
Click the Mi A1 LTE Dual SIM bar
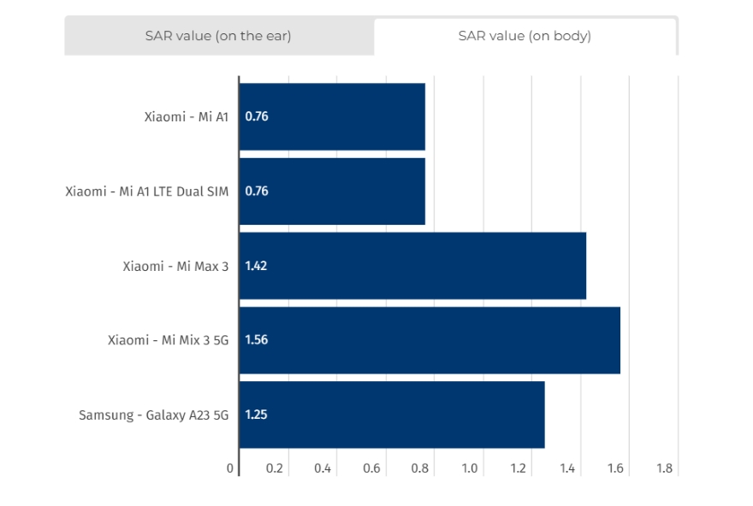[x=332, y=191]
